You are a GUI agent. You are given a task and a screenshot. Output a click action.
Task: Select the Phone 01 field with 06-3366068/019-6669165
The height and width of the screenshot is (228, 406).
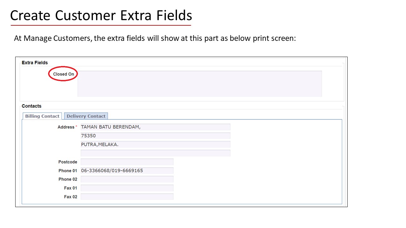127,170
